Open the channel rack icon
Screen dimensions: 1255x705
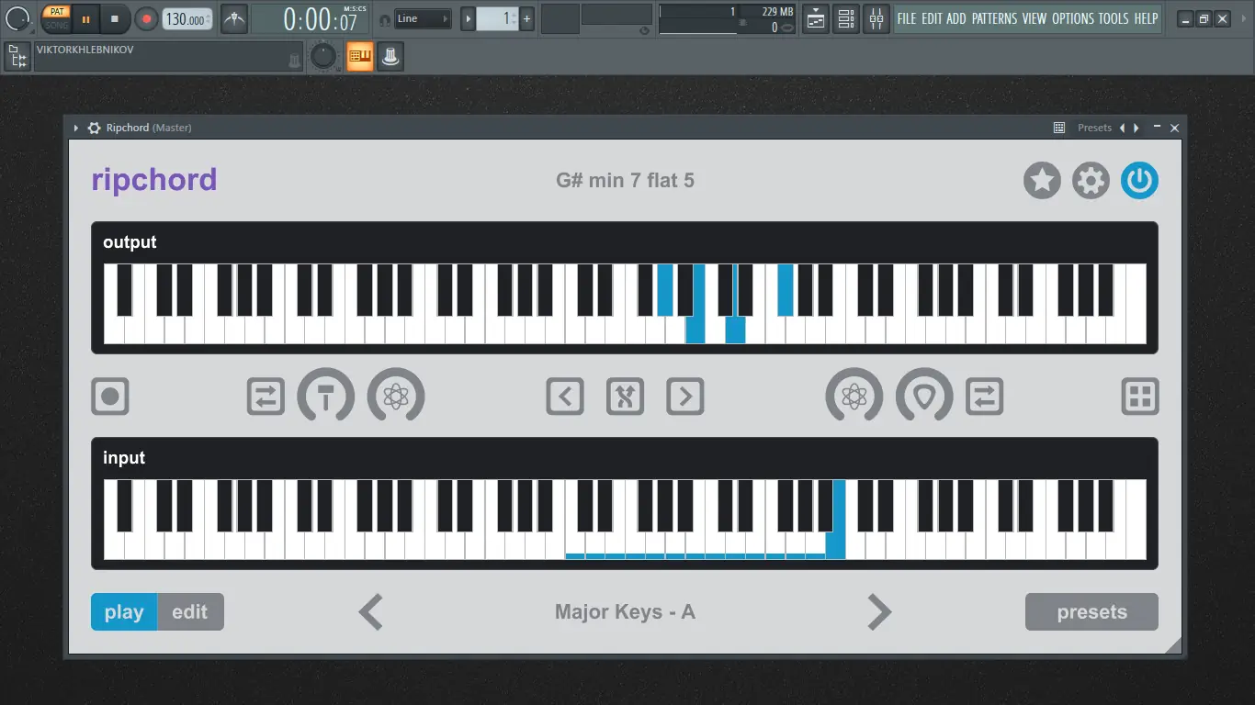pos(846,18)
